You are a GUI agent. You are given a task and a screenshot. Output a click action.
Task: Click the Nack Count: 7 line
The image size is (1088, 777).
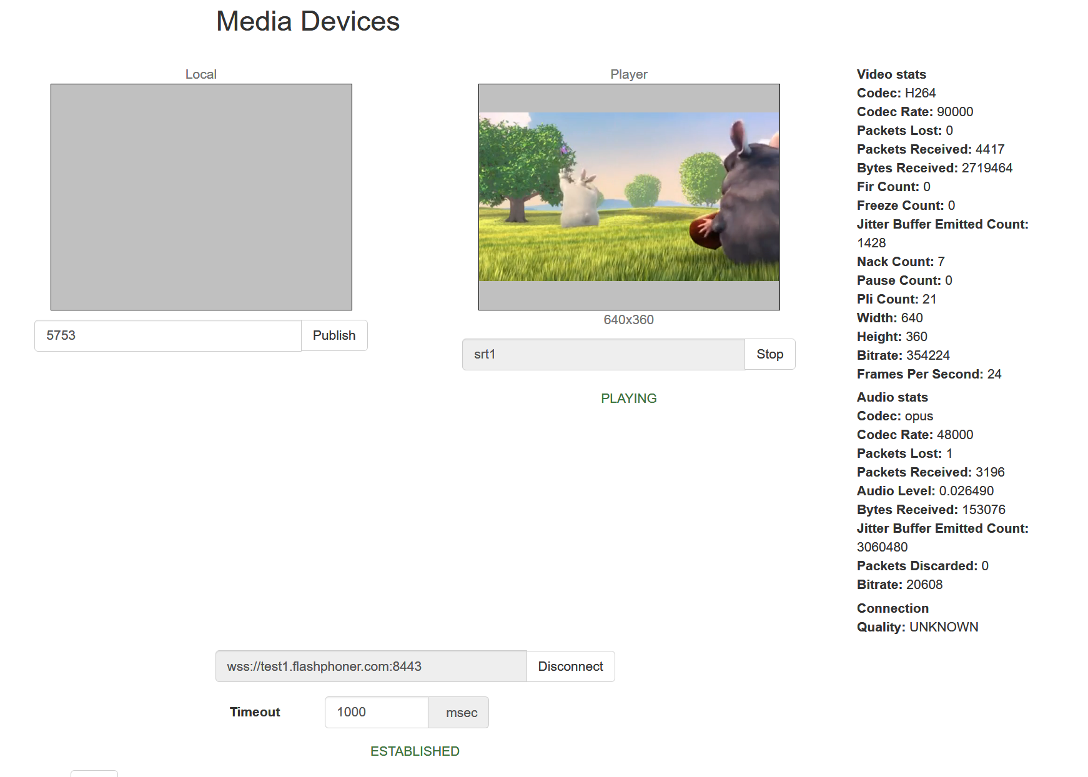point(901,262)
